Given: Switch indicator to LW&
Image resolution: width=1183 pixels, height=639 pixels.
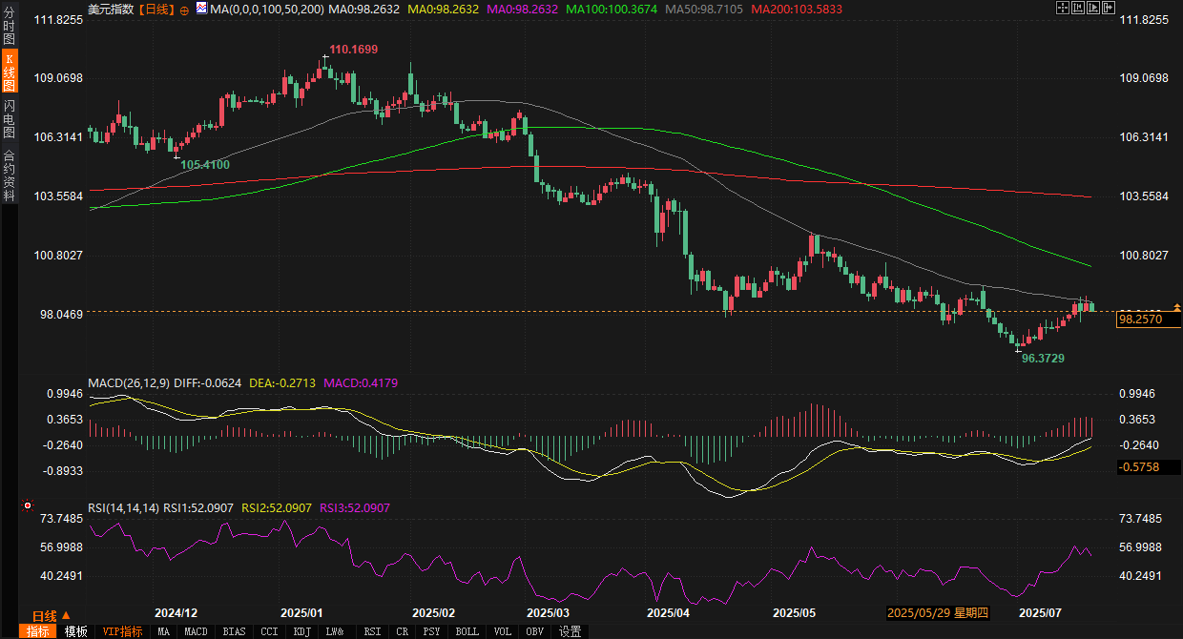Looking at the screenshot, I should coord(335,631).
